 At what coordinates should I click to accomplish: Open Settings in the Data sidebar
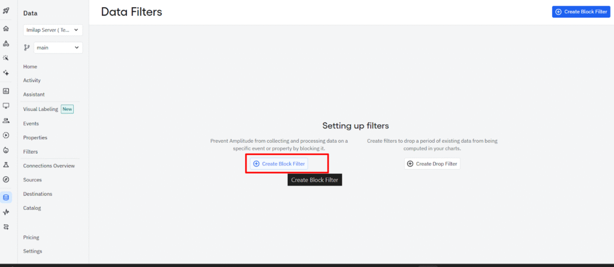coord(32,251)
